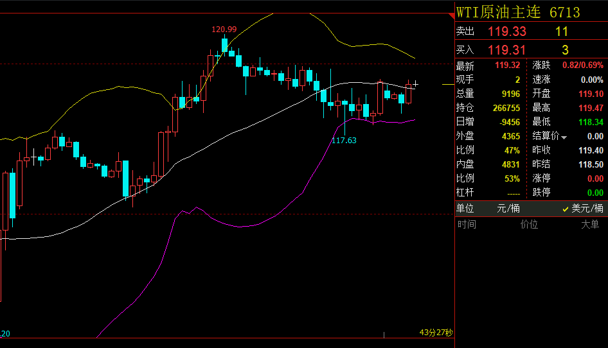
Task: Click the 涨跌 value 0.82/0.69%
Action: (x=583, y=65)
